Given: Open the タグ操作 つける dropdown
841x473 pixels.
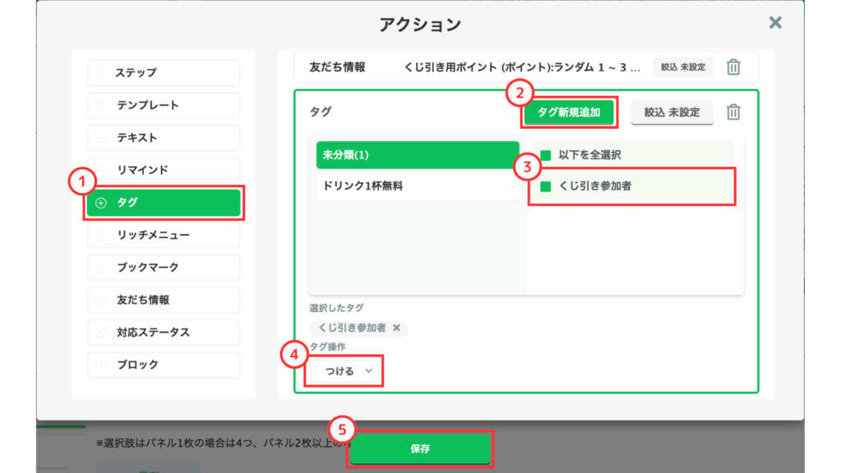Looking at the screenshot, I should tap(343, 371).
